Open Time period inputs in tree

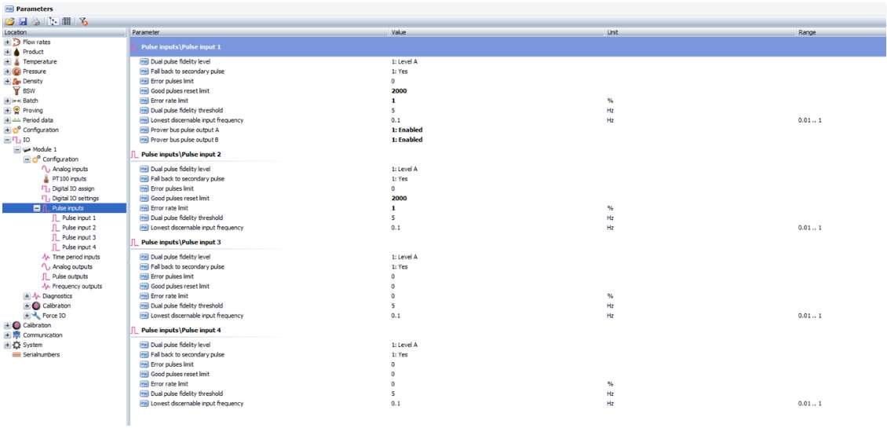coord(76,257)
